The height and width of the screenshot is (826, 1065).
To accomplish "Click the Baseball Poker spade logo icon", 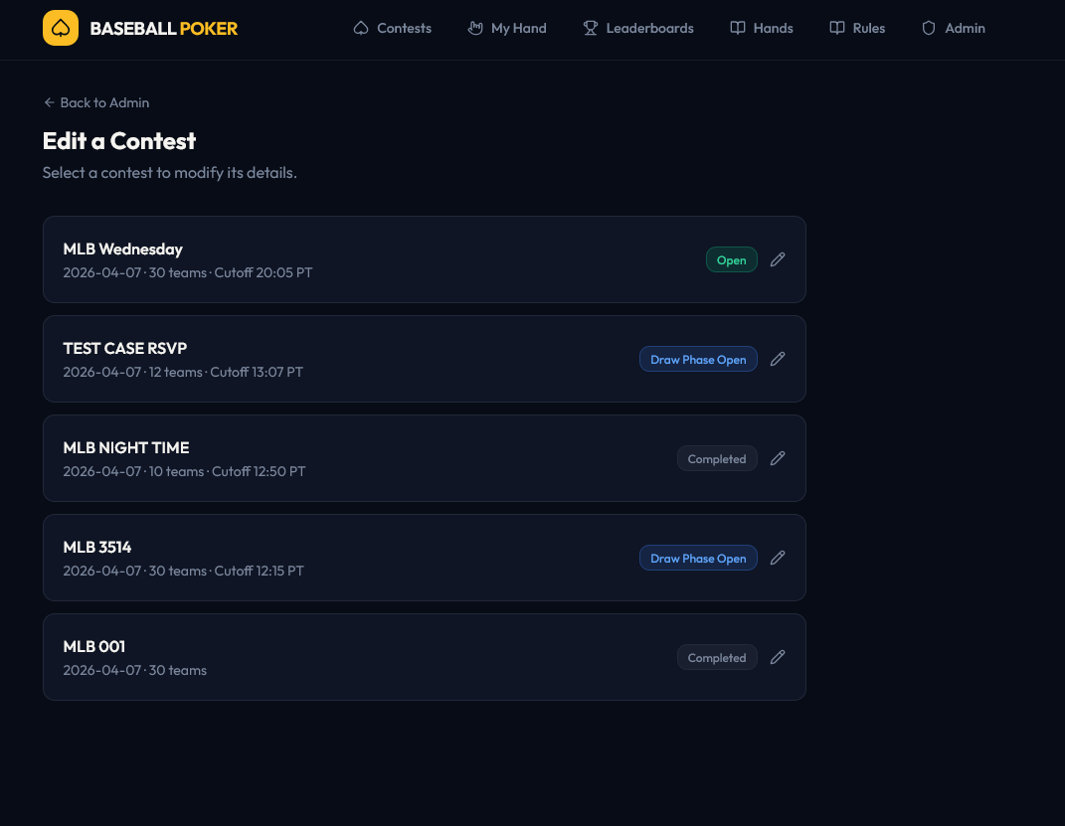I will [61, 28].
